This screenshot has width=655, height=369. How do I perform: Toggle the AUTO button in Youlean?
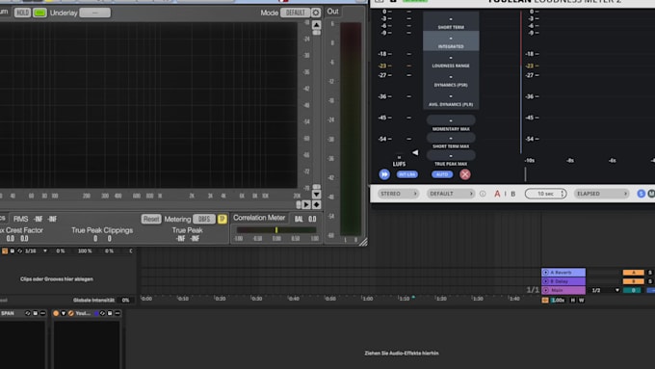coord(442,174)
